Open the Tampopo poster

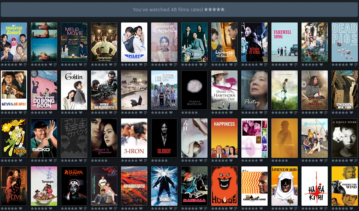[44, 186]
